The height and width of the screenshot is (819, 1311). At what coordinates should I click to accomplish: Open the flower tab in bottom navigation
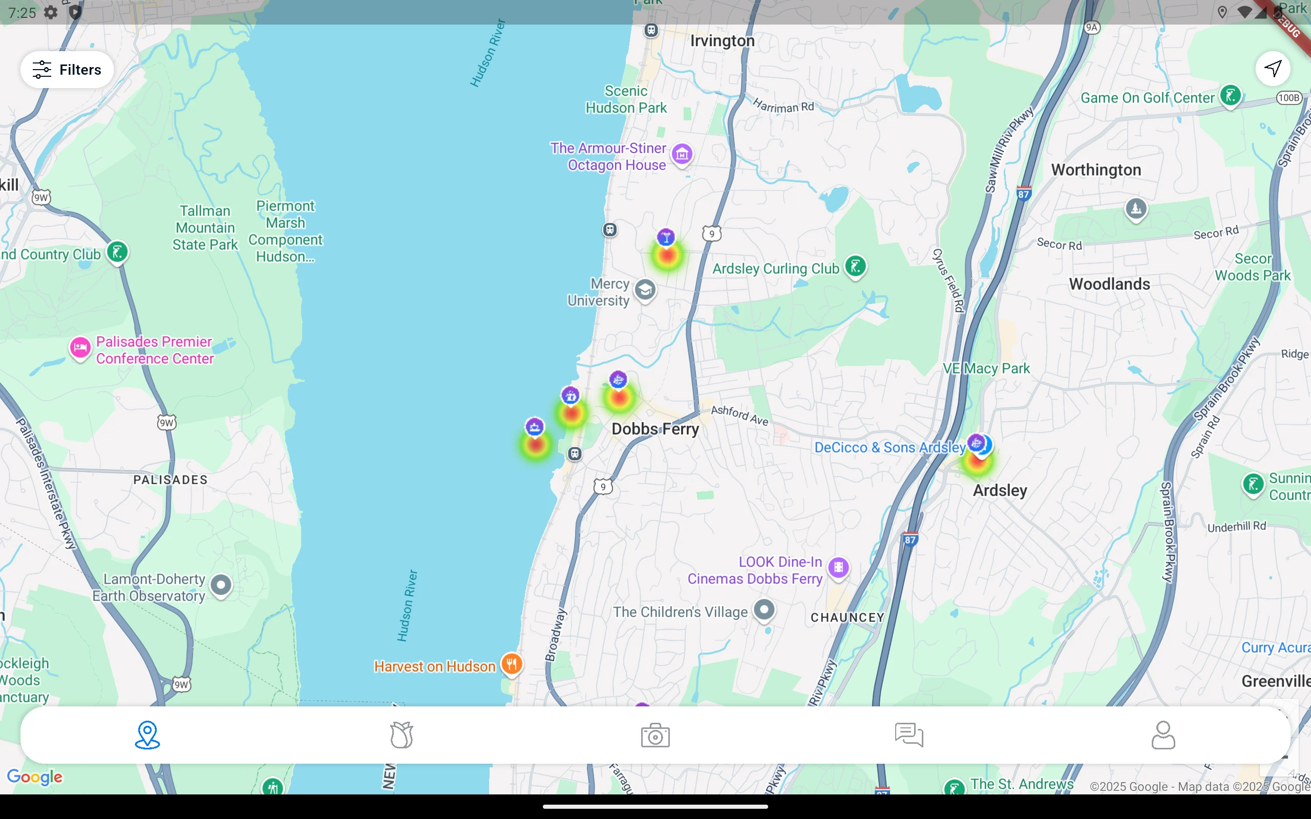(401, 735)
